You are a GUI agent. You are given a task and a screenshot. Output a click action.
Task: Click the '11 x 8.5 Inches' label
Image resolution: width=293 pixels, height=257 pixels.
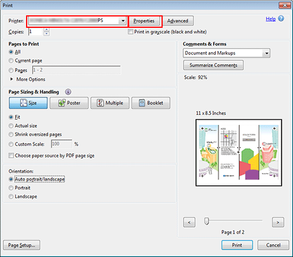211,113
